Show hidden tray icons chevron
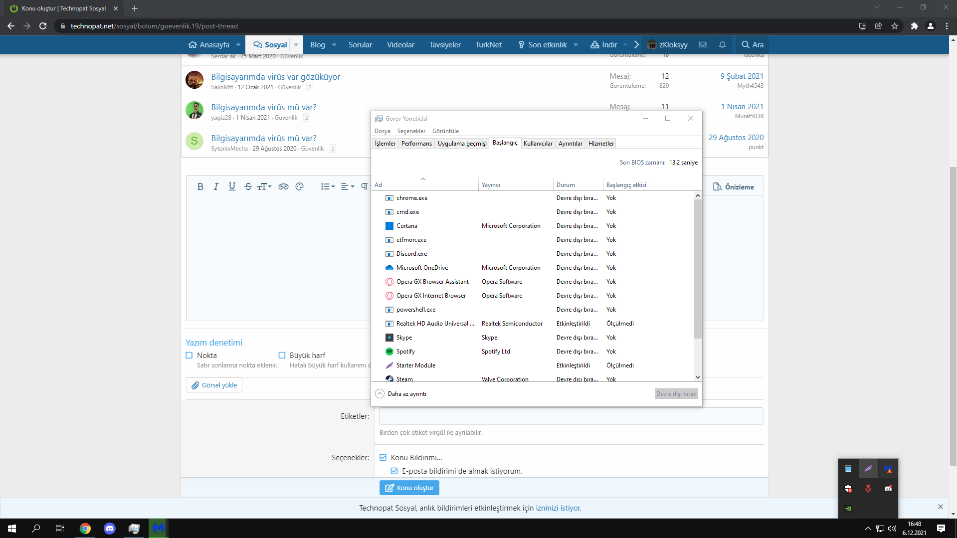 868,529
